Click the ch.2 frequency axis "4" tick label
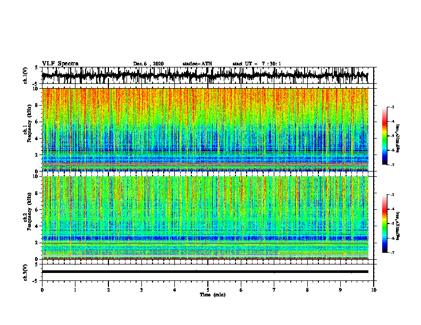The width and height of the screenshot is (421, 325). (37, 226)
